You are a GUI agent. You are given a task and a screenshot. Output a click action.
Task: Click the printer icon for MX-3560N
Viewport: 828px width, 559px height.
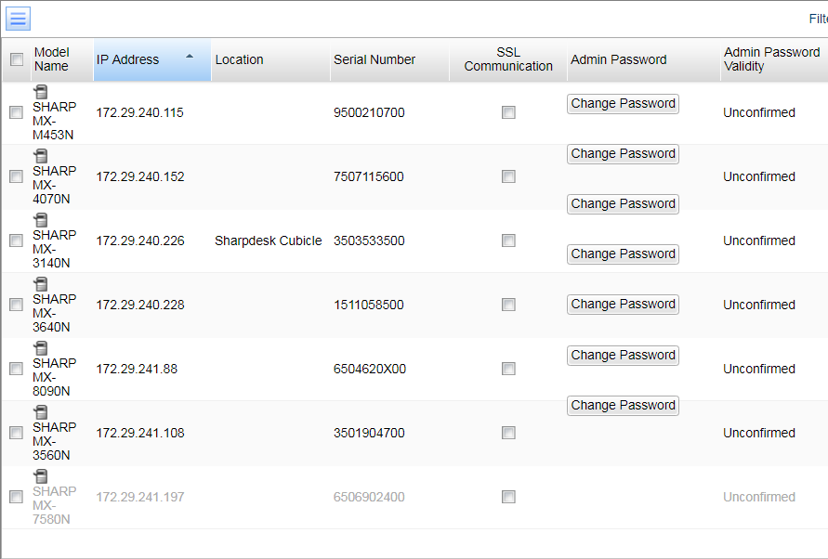click(41, 412)
